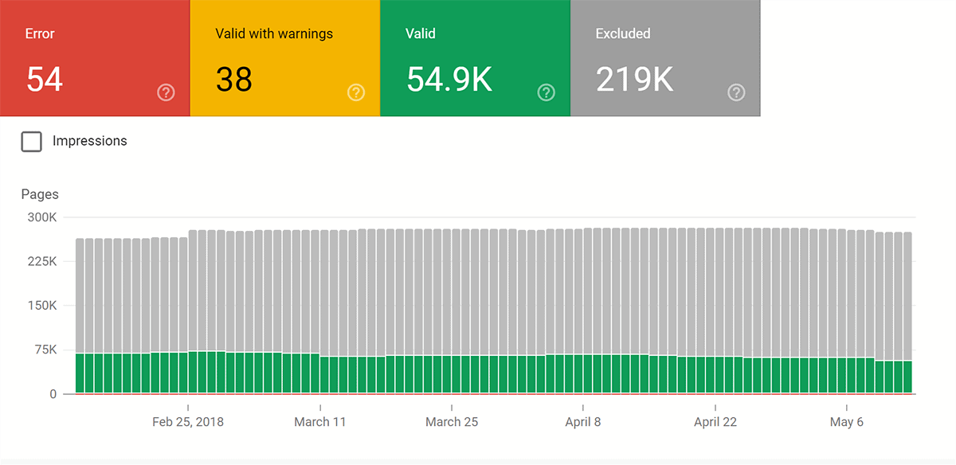Click the April 8 date label
Screen dimensions: 956x465
583,422
